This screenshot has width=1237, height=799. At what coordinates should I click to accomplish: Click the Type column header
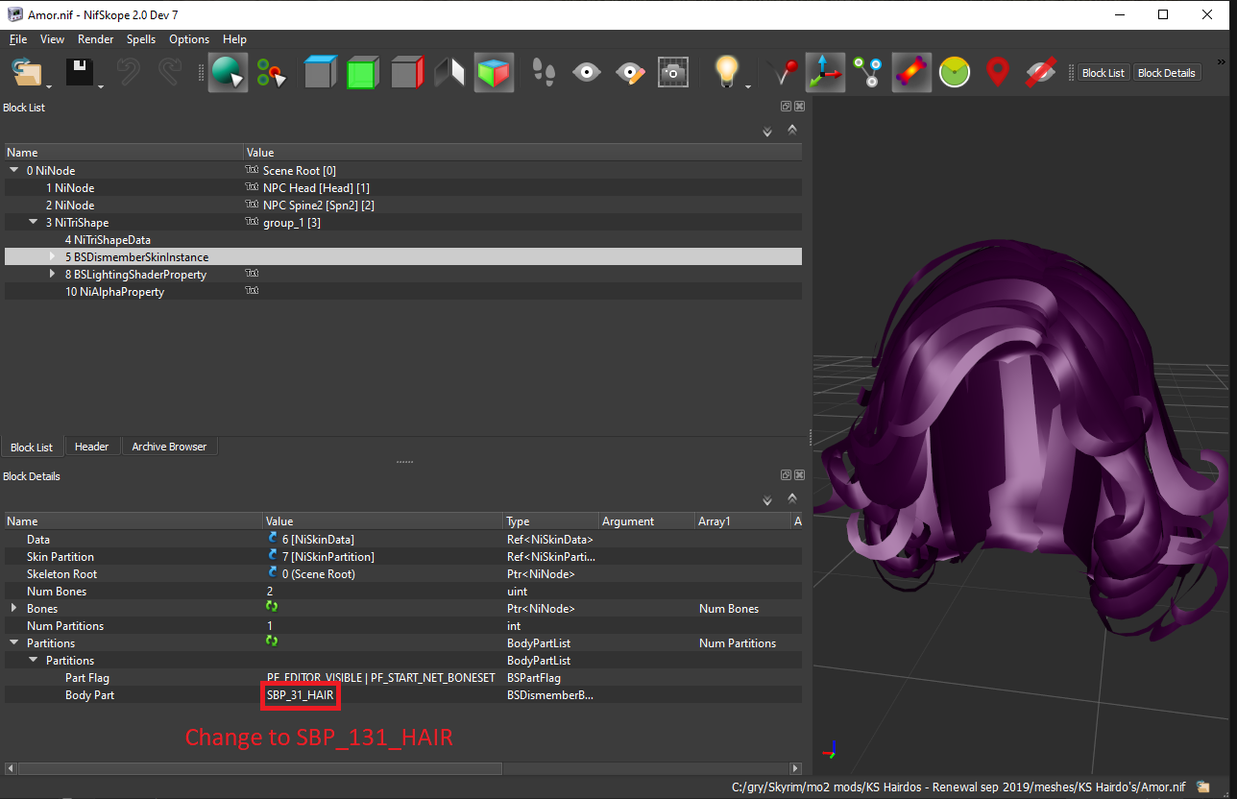[551, 521]
